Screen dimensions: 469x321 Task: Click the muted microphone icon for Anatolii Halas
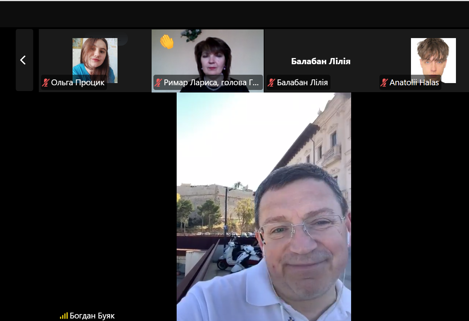(384, 83)
